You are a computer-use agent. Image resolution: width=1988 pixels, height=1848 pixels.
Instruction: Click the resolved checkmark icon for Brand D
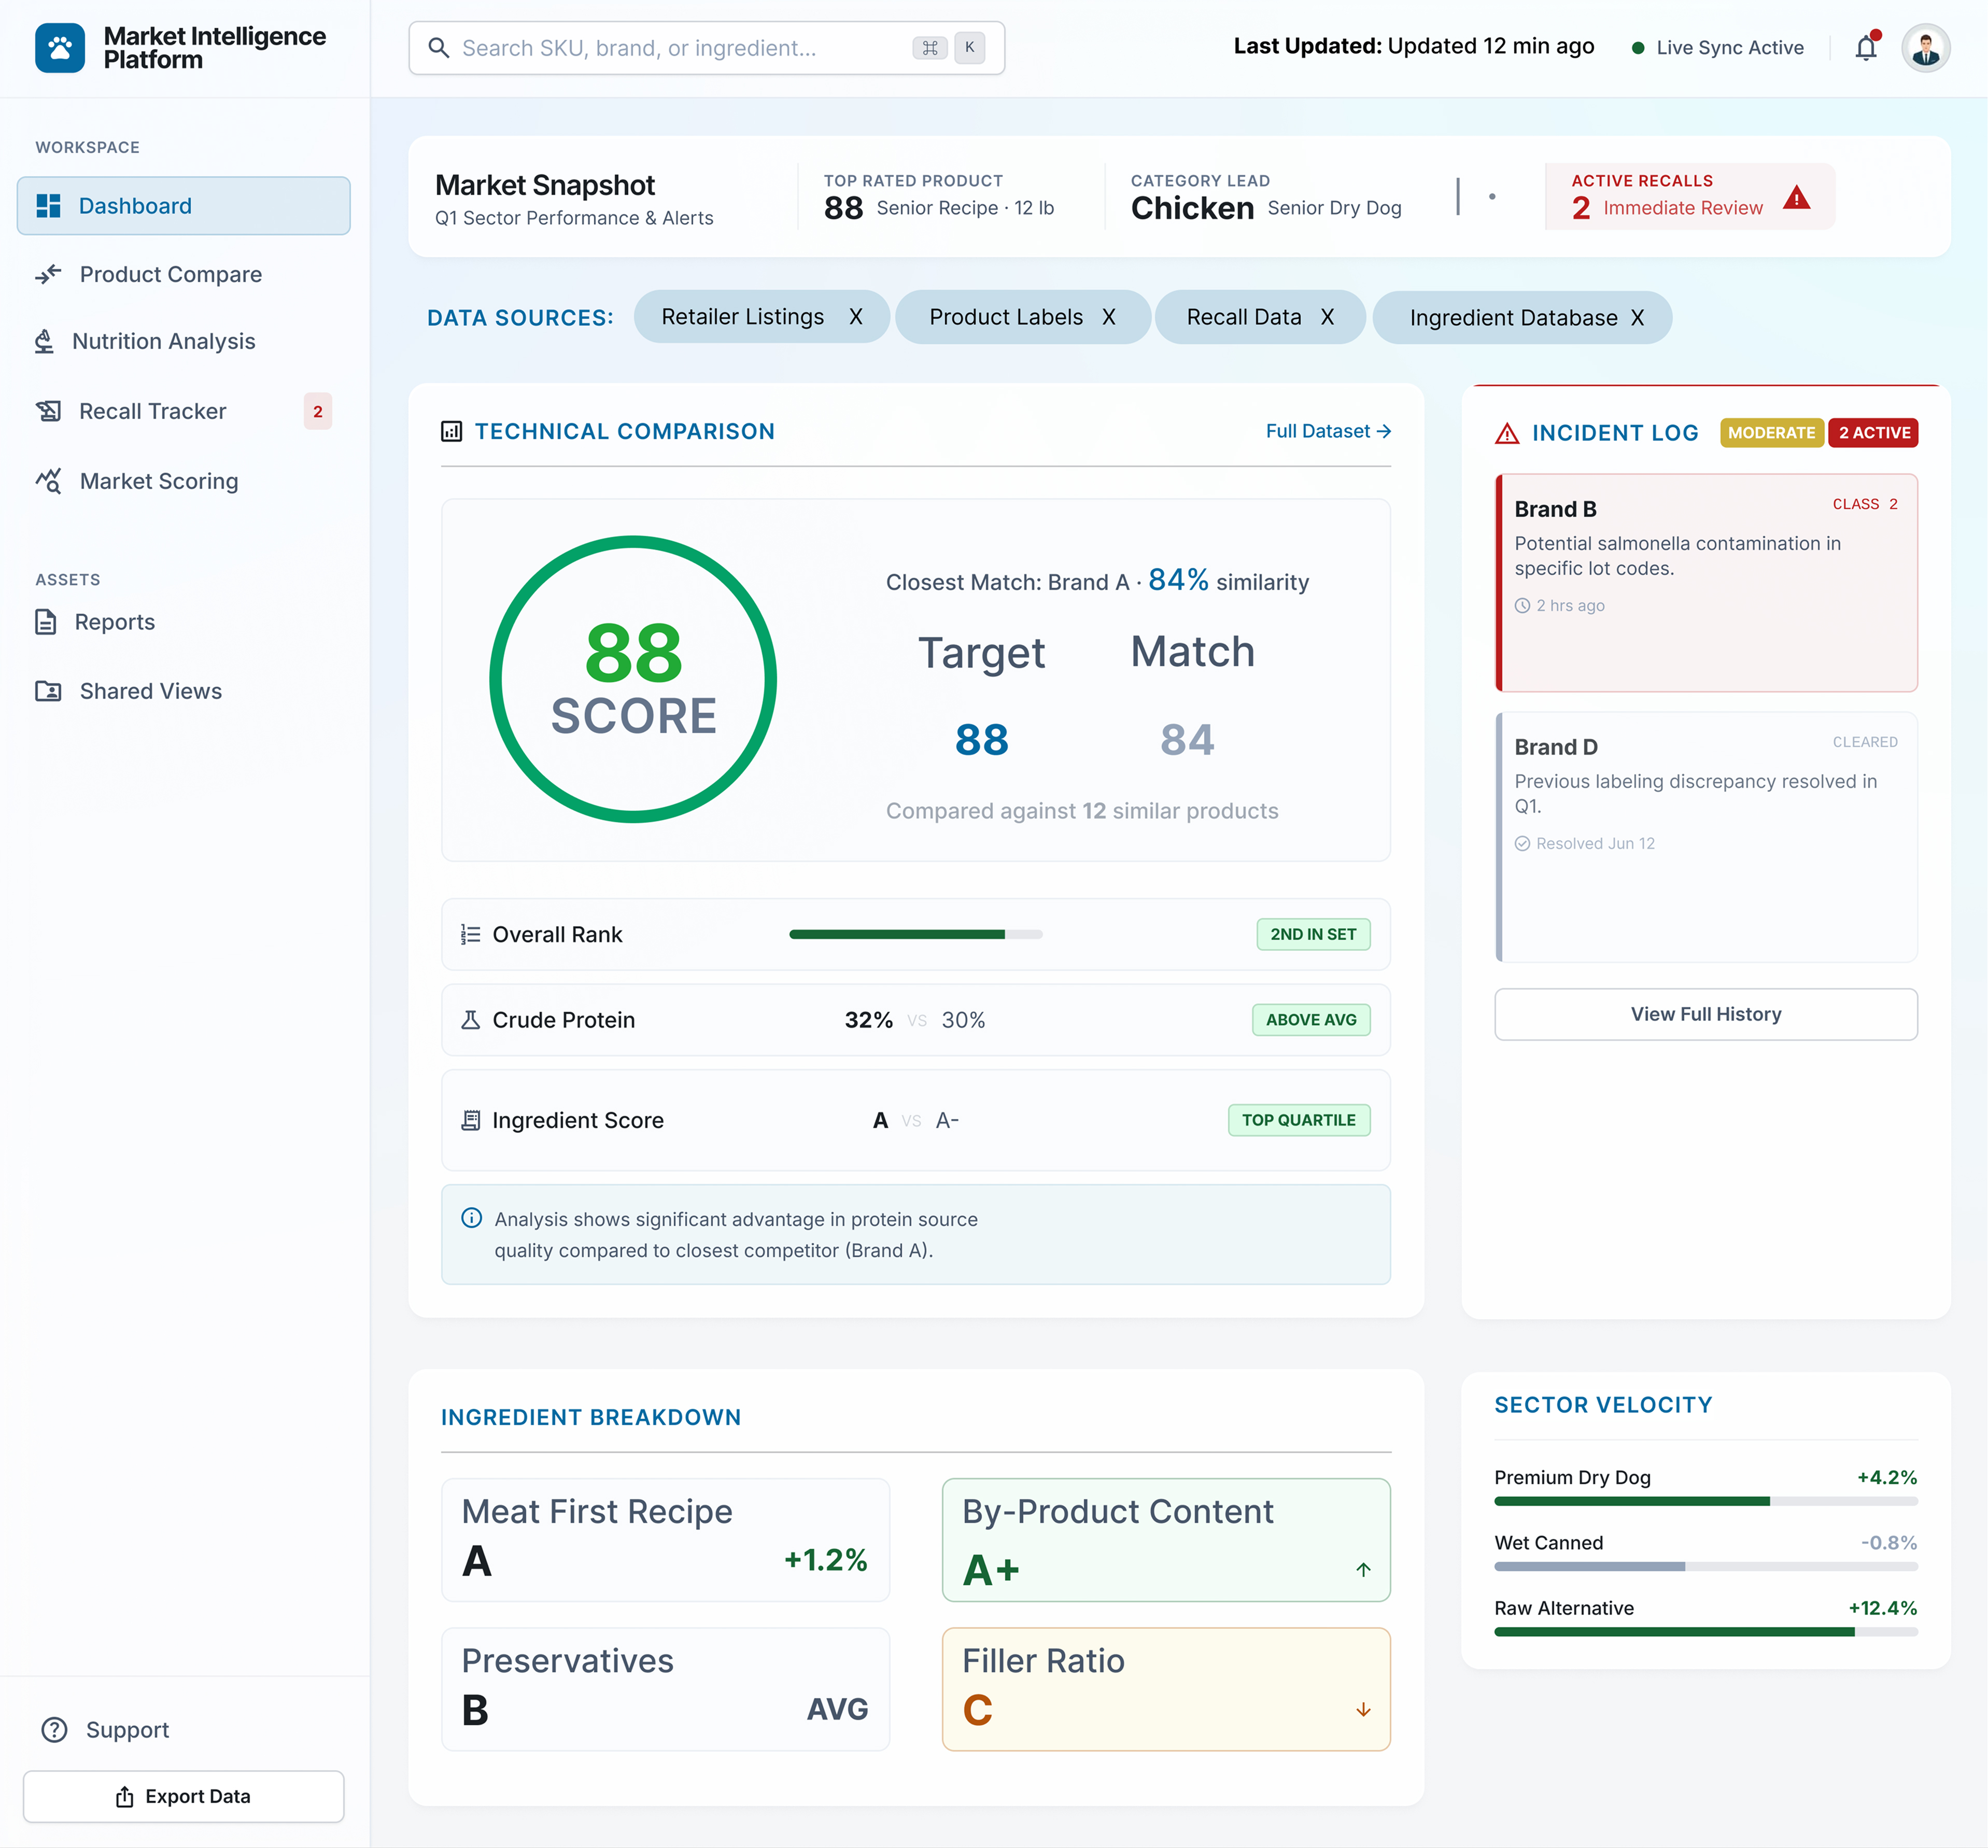click(x=1522, y=843)
